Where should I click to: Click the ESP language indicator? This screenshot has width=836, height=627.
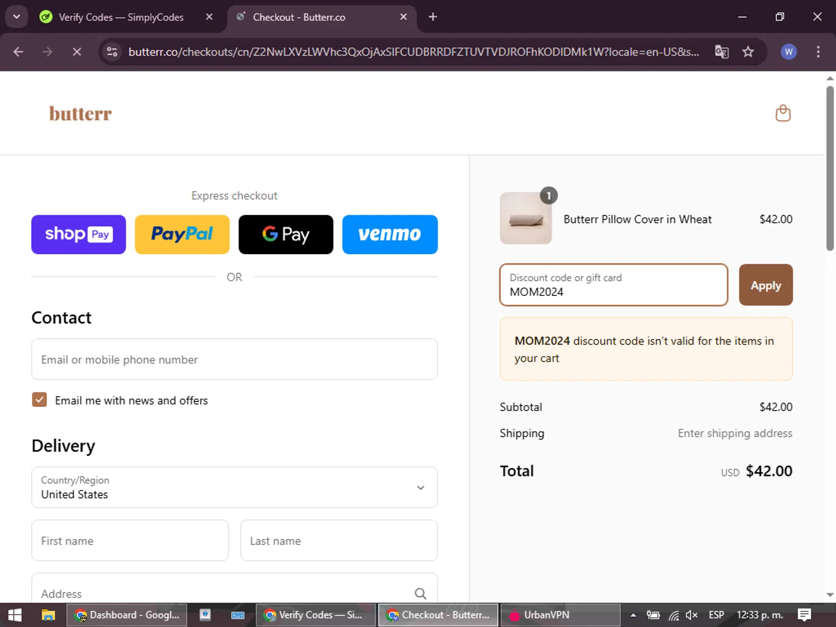[x=716, y=615]
